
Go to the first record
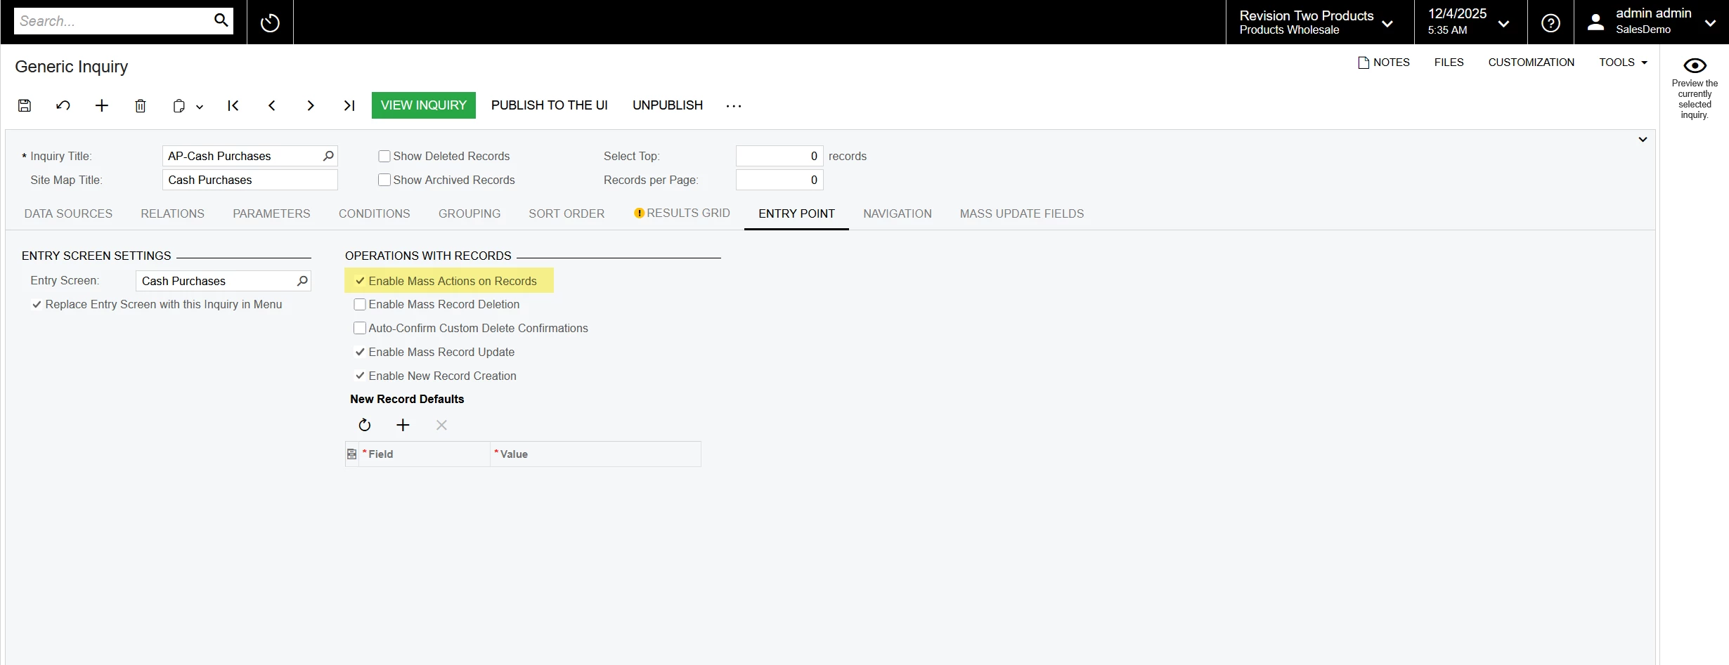(x=233, y=105)
